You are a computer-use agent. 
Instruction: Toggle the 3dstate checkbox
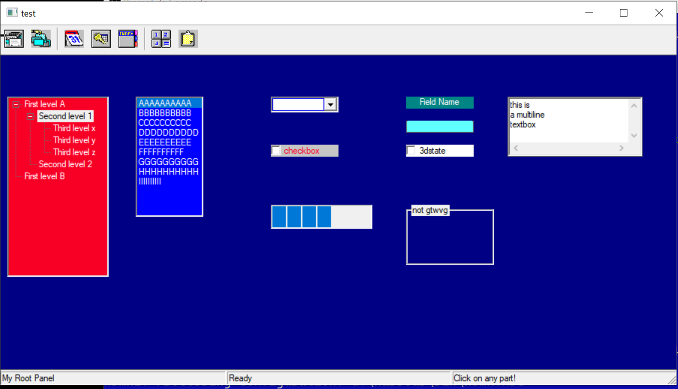click(411, 151)
